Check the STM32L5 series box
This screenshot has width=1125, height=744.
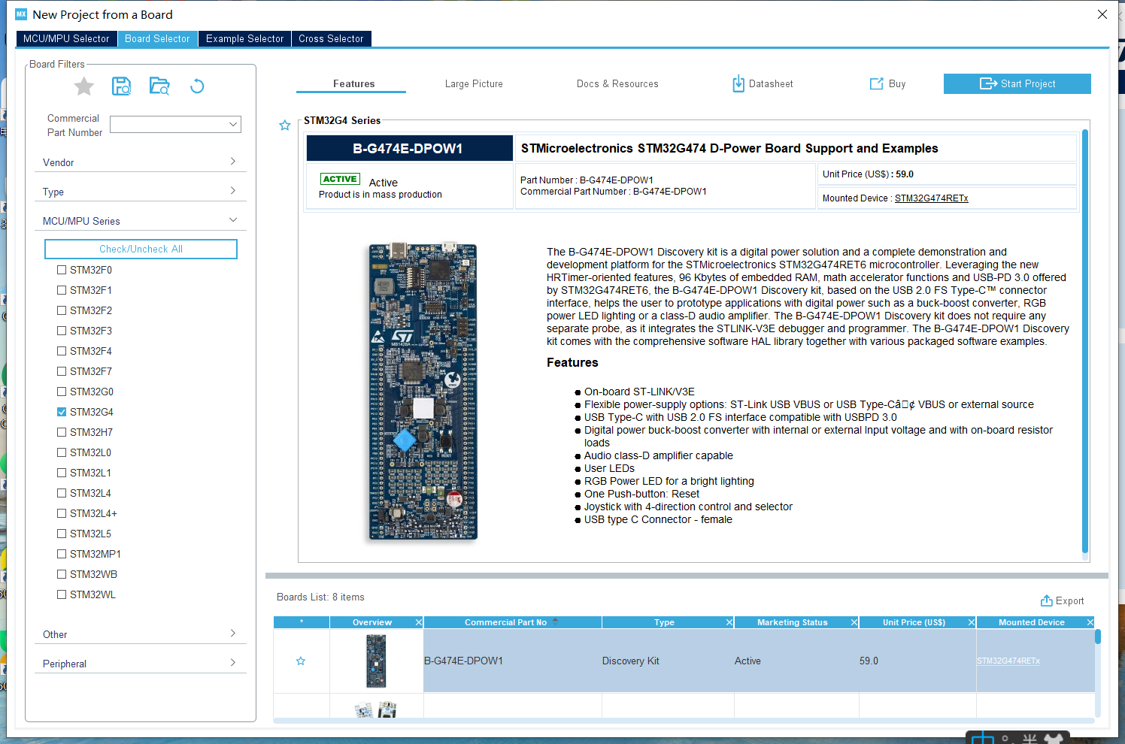(62, 534)
